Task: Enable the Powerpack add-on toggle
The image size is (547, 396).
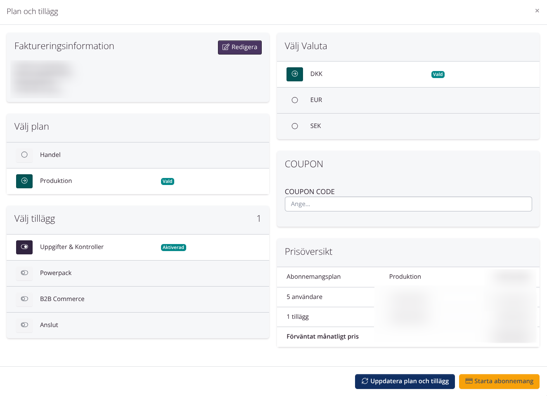Action: [x=24, y=273]
